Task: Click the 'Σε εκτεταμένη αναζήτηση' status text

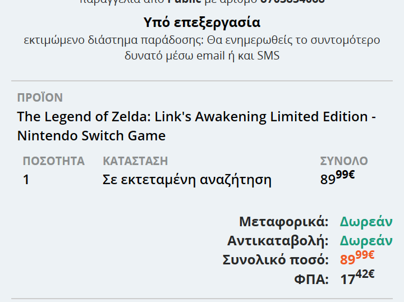Action: coord(187,180)
